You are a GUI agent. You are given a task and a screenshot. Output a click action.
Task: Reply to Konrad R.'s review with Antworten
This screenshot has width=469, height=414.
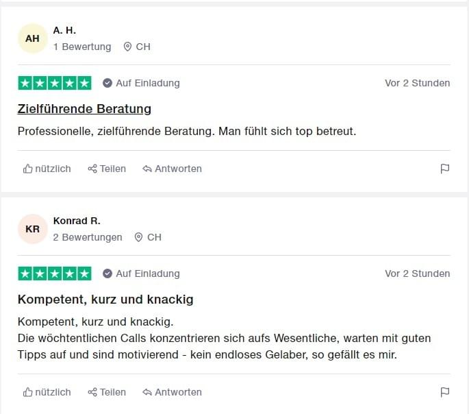click(x=172, y=392)
